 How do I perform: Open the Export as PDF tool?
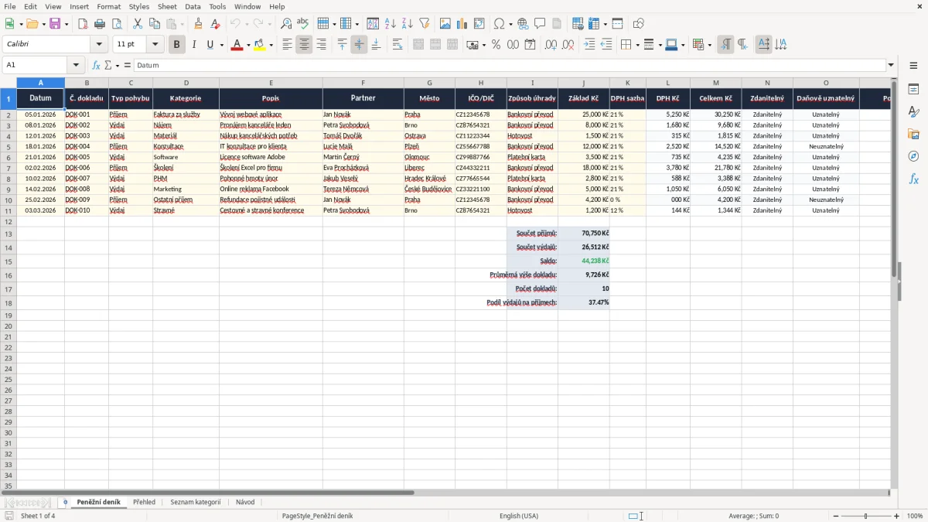pyautogui.click(x=83, y=24)
